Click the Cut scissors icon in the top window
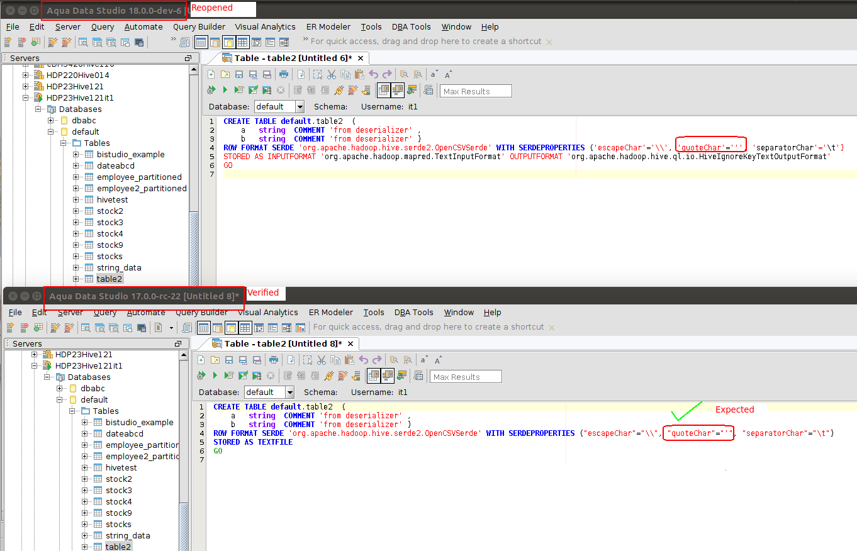857x551 pixels. click(331, 74)
